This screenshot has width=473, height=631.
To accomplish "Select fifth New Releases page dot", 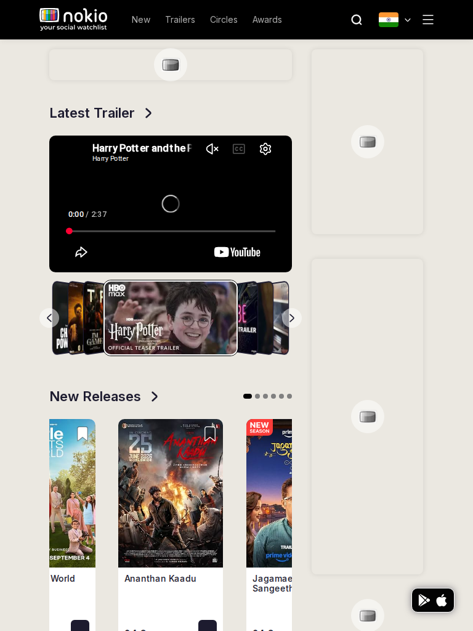I will pyautogui.click(x=281, y=396).
